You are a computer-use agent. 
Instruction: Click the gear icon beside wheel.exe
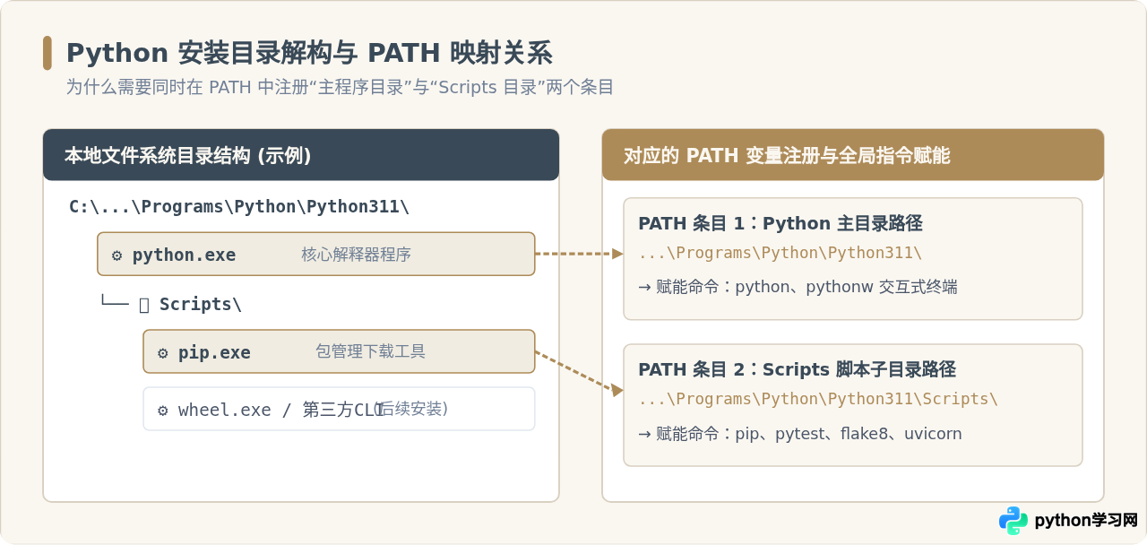163,411
